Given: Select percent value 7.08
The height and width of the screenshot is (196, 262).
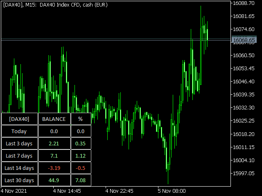Looking at the screenshot, I should pyautogui.click(x=80, y=180).
